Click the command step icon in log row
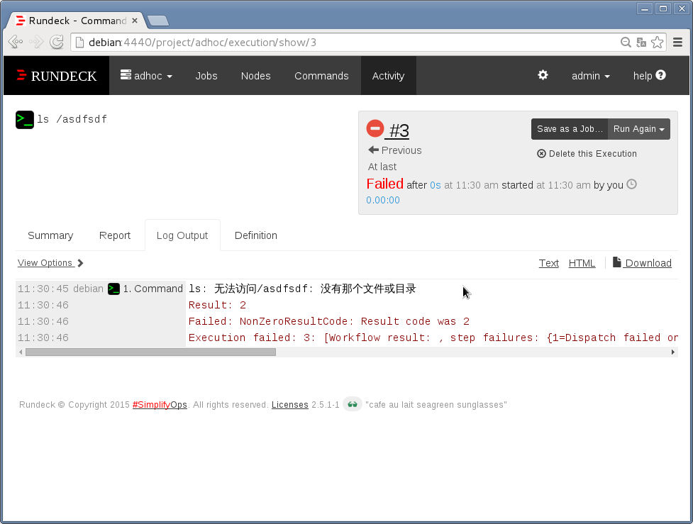 pos(113,289)
